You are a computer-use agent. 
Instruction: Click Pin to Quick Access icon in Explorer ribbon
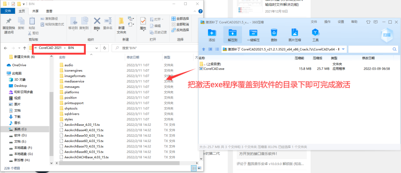click(x=9, y=21)
